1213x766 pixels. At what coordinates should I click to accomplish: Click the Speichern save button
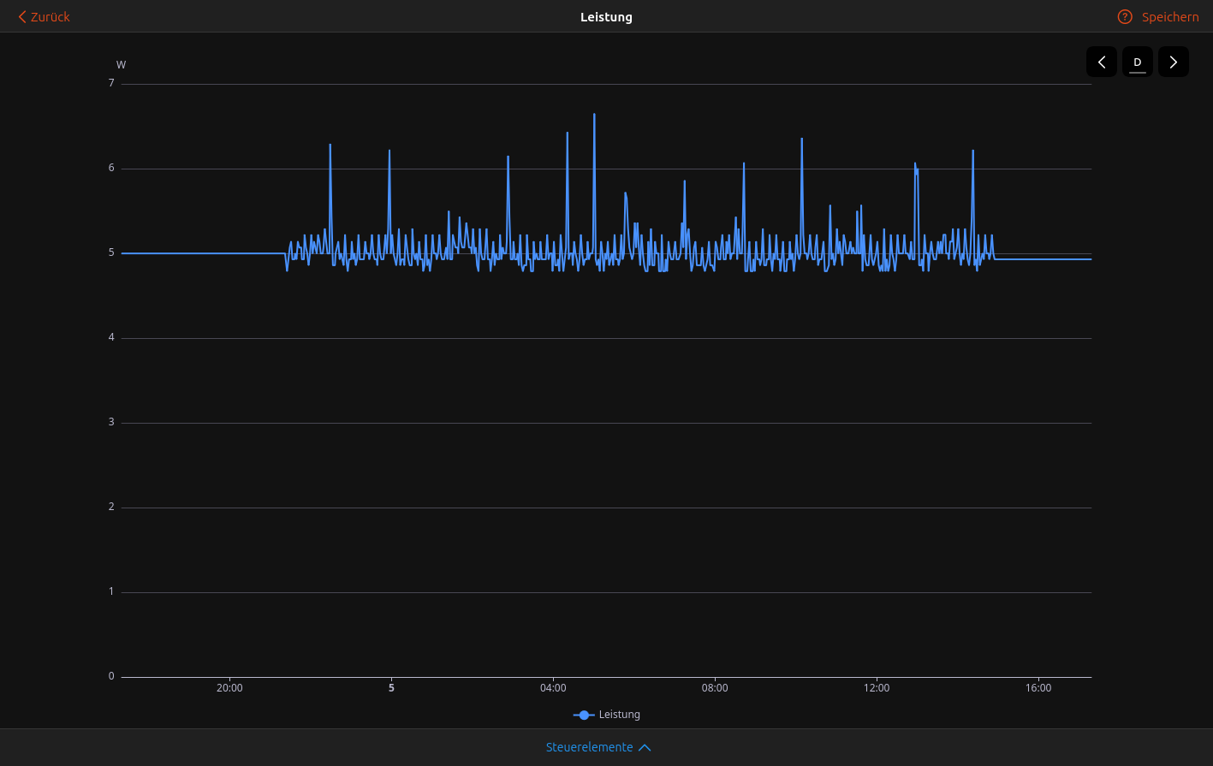[x=1170, y=17]
